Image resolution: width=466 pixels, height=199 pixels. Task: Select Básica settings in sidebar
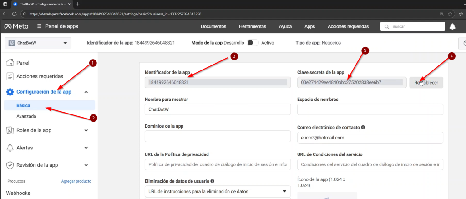click(49, 105)
